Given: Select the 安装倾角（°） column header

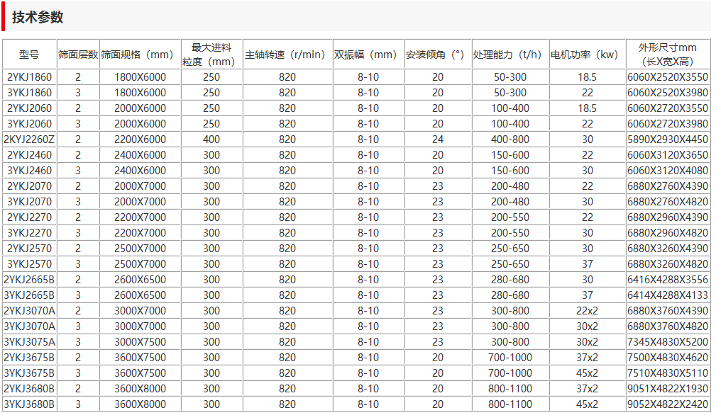Looking at the screenshot, I should pyautogui.click(x=438, y=55).
